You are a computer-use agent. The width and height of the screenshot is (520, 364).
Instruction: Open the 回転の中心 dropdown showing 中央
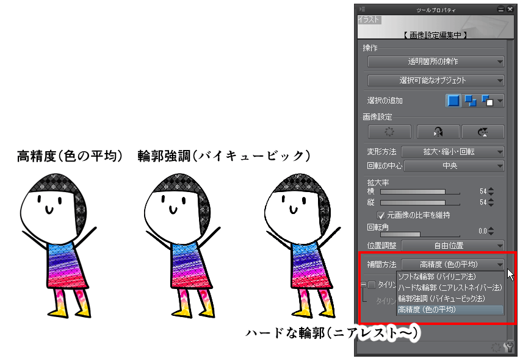(454, 166)
